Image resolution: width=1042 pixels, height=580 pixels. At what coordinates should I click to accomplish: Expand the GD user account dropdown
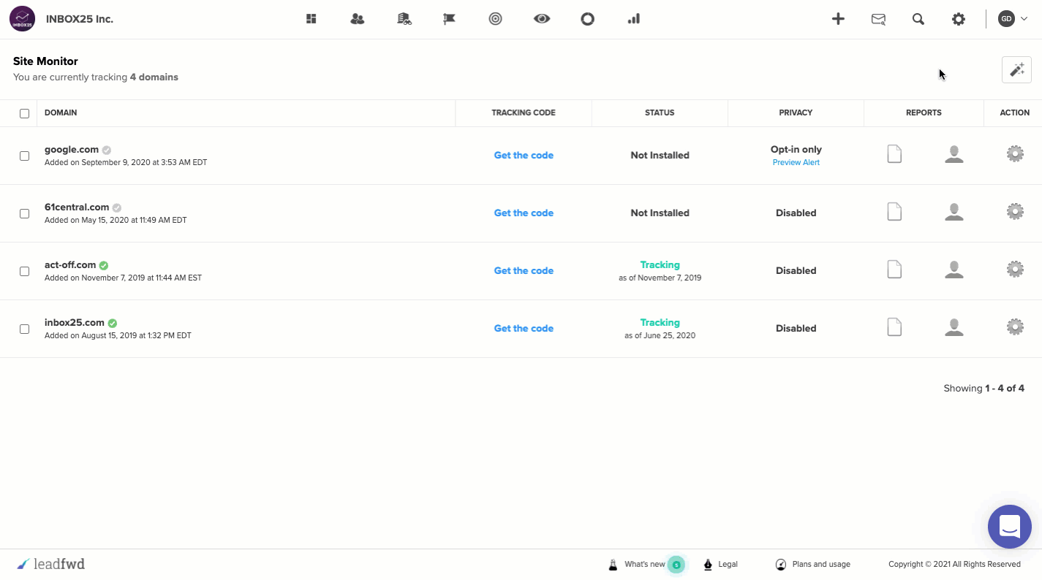(x=1013, y=19)
